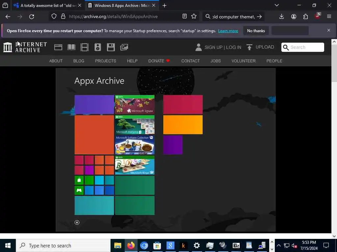
Task: Click the page vertical scrollbar thumb
Action: (334, 63)
